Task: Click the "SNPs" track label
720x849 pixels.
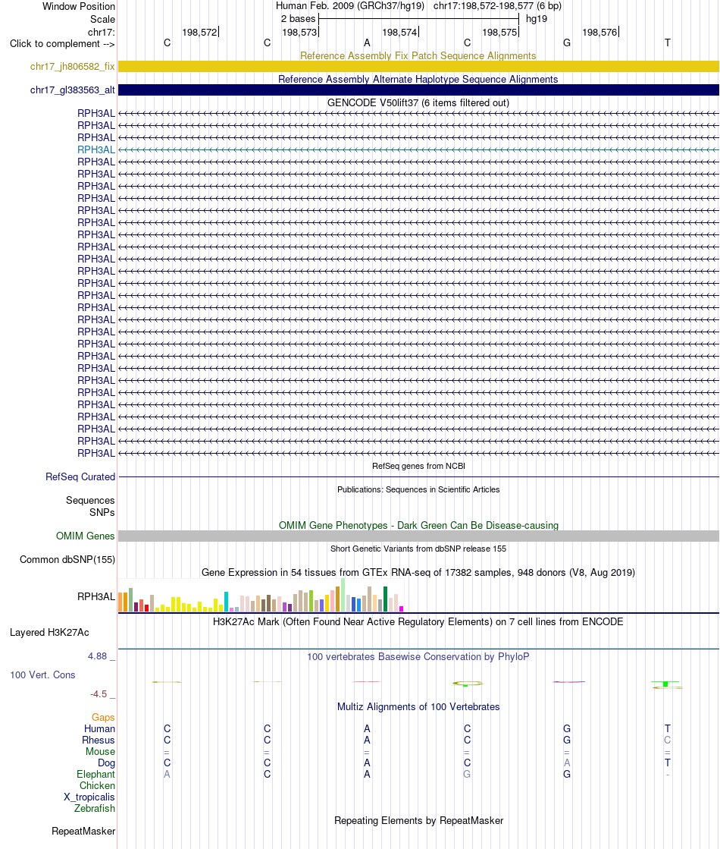Action: (x=102, y=511)
